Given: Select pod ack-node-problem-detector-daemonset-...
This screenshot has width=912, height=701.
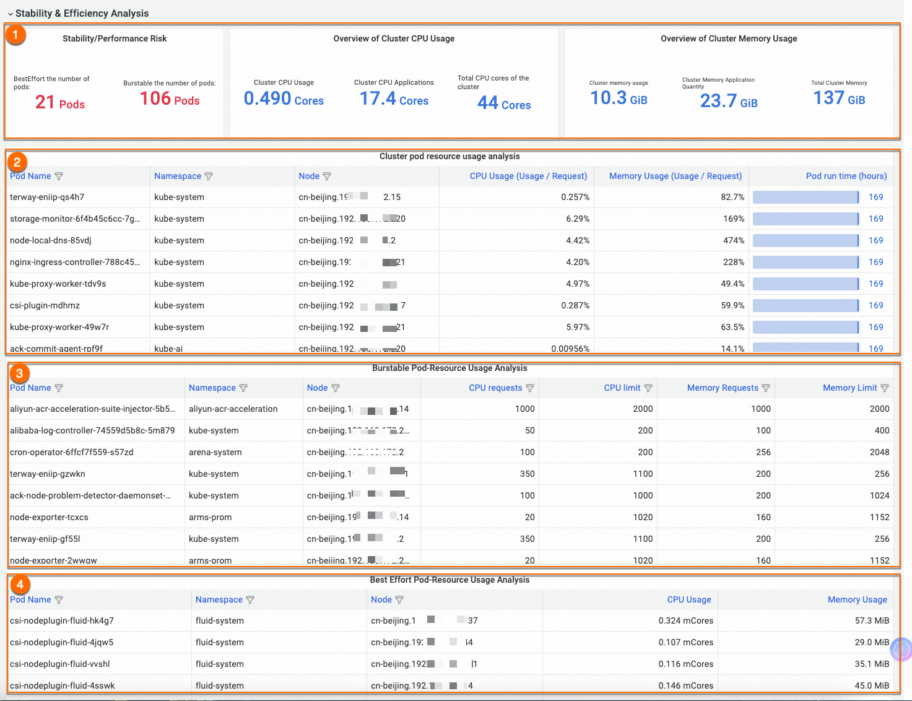Looking at the screenshot, I should [x=90, y=496].
